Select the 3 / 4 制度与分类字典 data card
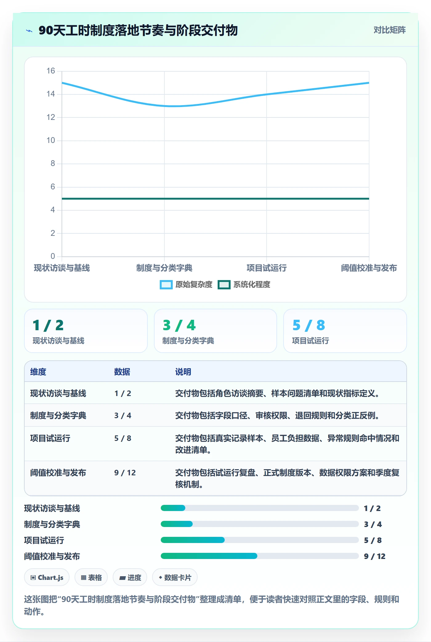Viewport: 431px width, 642px height. tap(216, 331)
